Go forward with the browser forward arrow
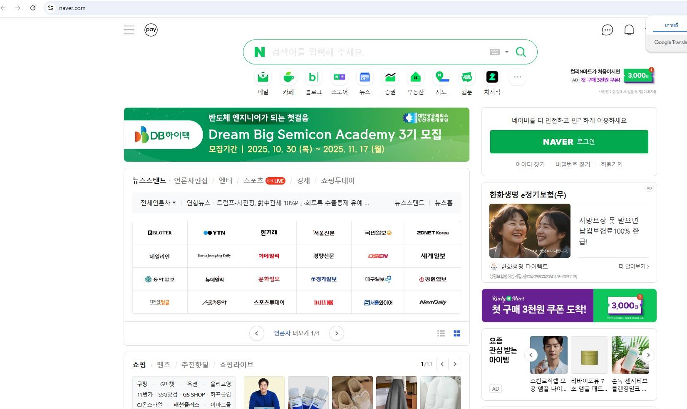The height and width of the screenshot is (409, 687). click(x=17, y=8)
